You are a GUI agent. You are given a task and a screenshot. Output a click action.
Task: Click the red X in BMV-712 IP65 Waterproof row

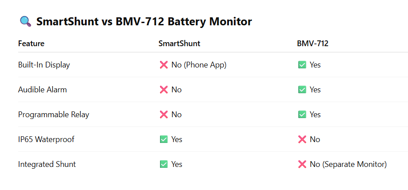click(302, 139)
